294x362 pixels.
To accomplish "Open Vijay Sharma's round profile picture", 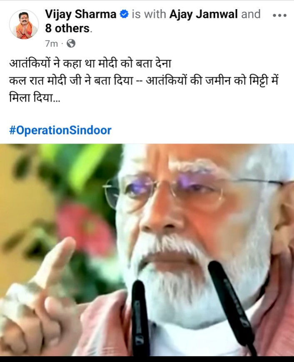I will click(x=24, y=24).
